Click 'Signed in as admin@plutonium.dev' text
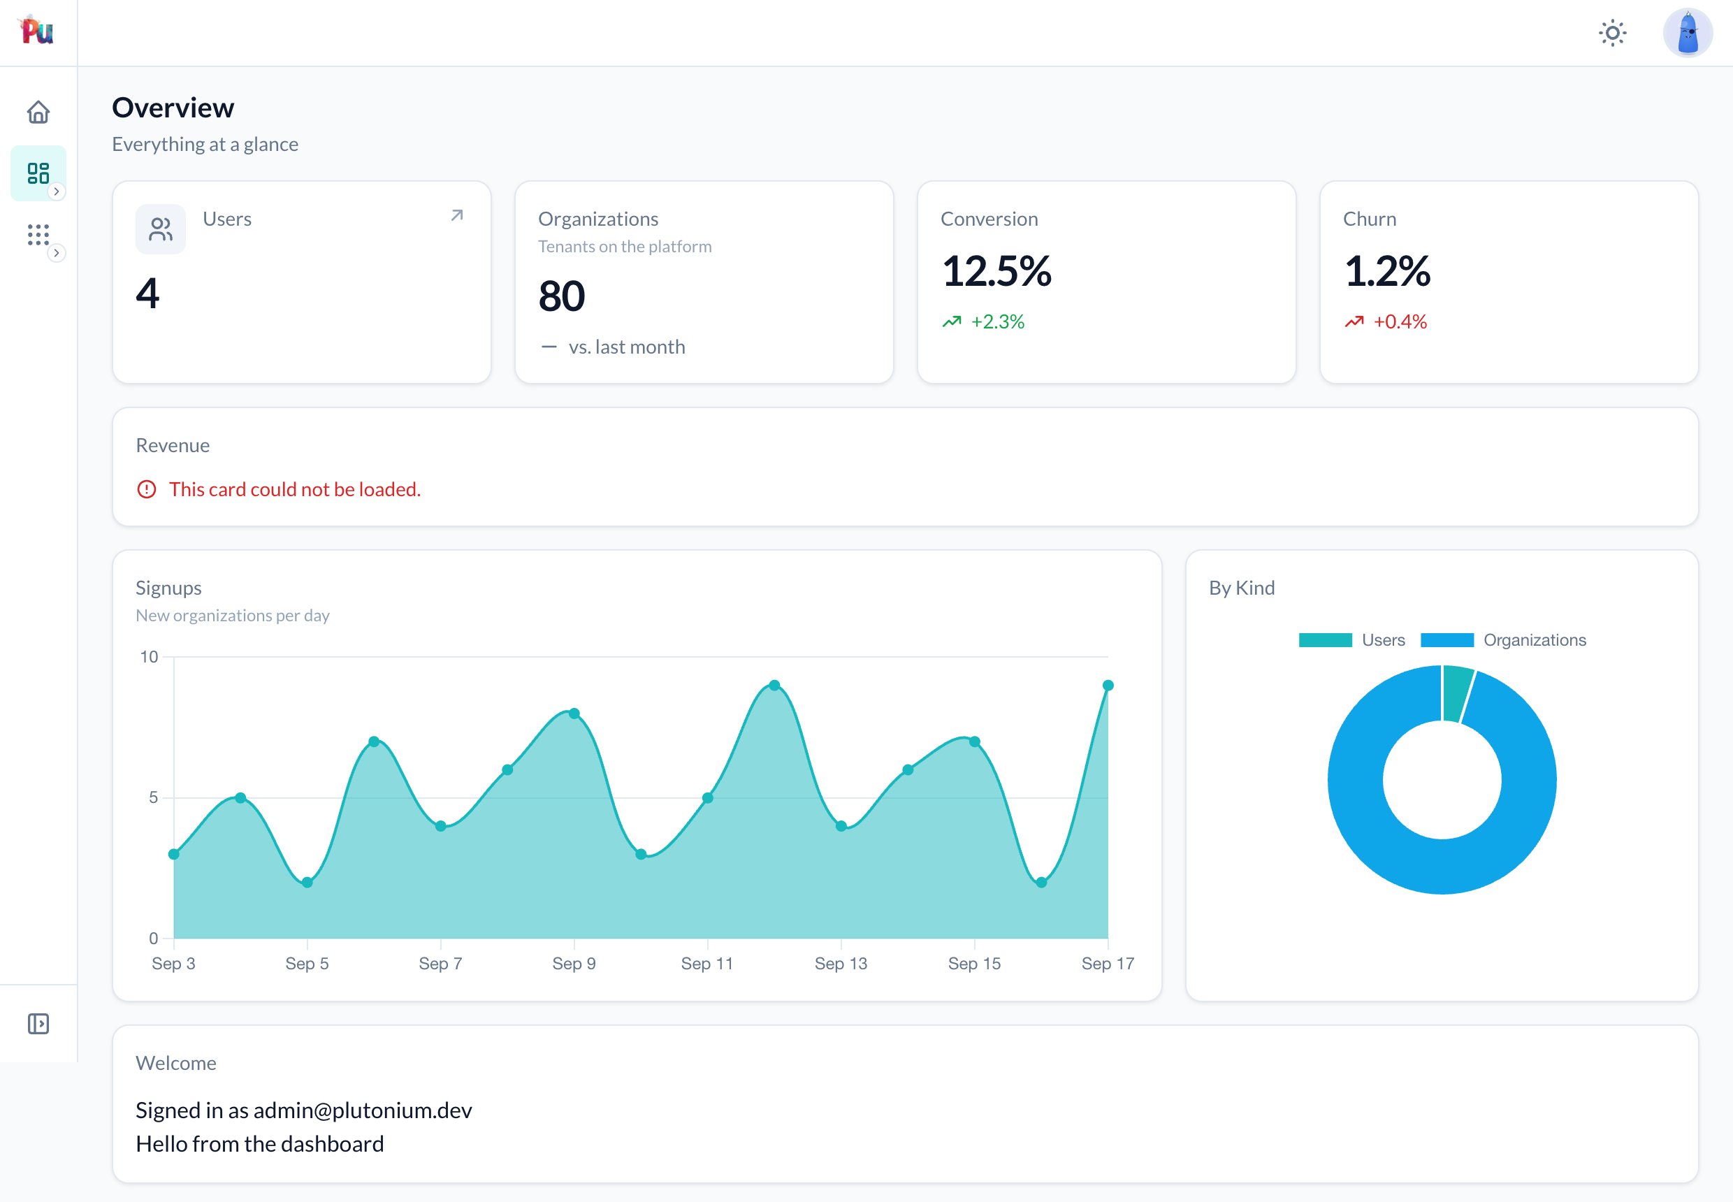The height and width of the screenshot is (1202, 1733). 303,1110
